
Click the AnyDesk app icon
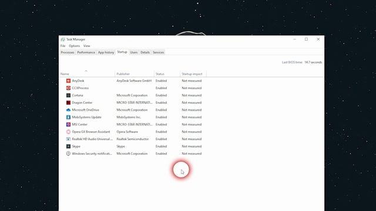tap(68, 81)
